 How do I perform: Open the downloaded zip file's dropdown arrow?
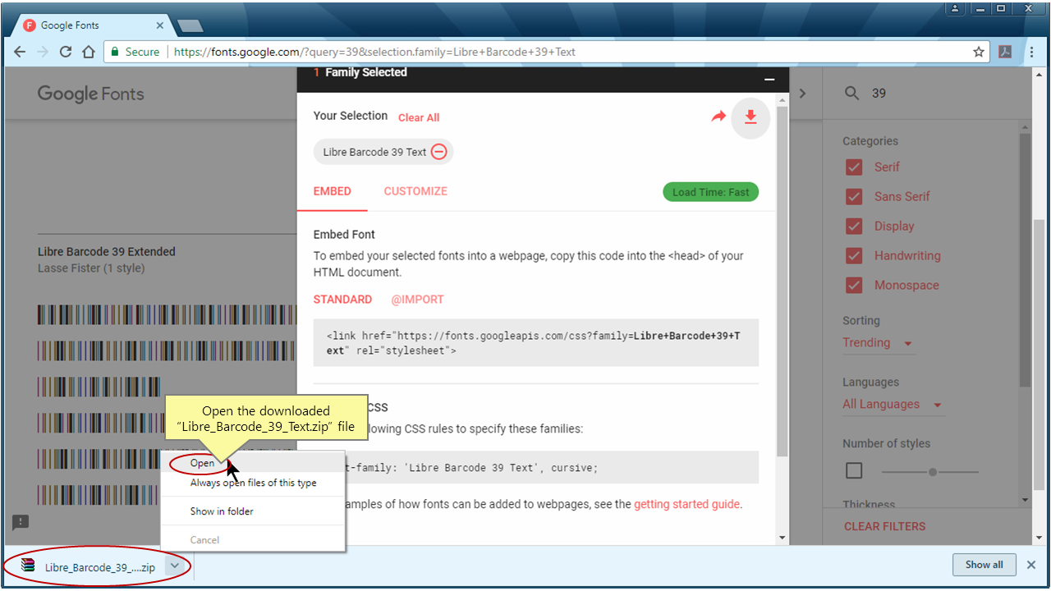point(175,566)
